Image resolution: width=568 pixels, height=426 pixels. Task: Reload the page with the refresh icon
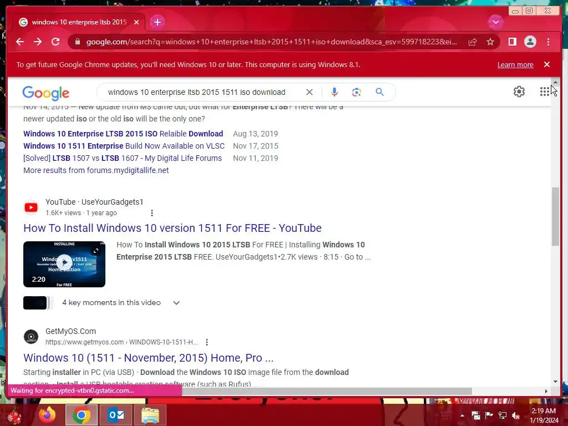tap(55, 42)
